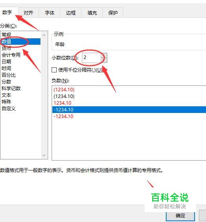The height and width of the screenshot is (222, 206).
Task: Switch to the 保护 tab
Action: click(113, 13)
